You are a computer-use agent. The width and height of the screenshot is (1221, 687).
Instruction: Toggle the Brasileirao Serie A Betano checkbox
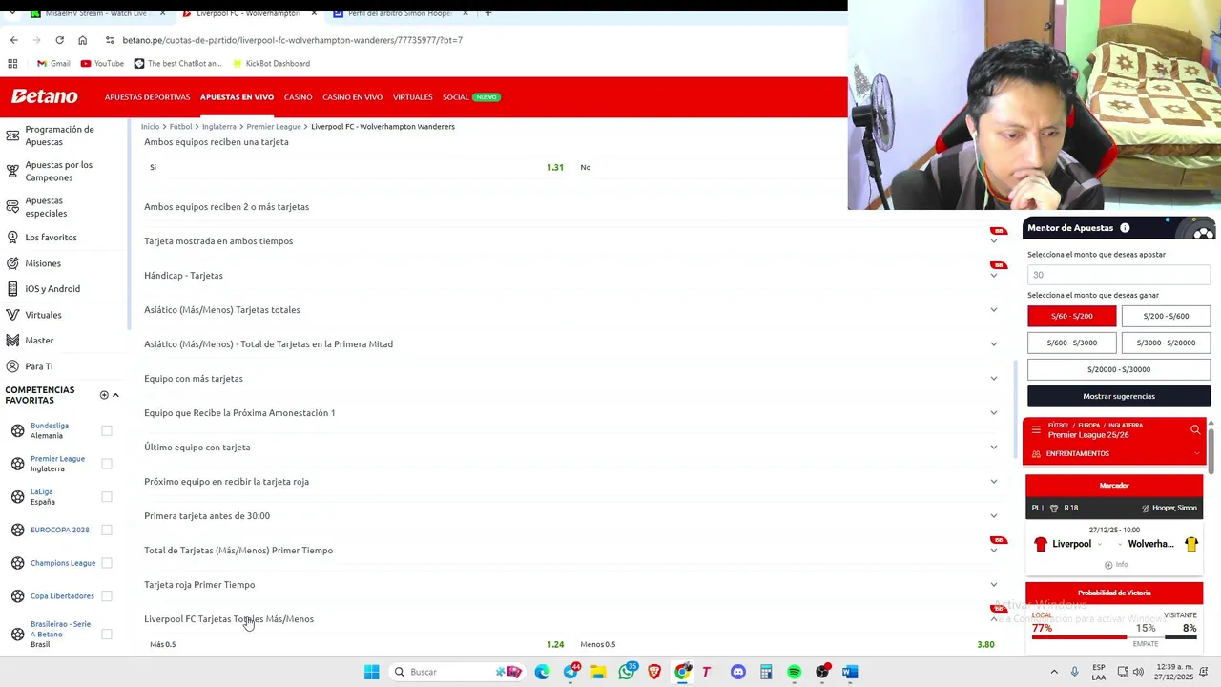pyautogui.click(x=107, y=634)
